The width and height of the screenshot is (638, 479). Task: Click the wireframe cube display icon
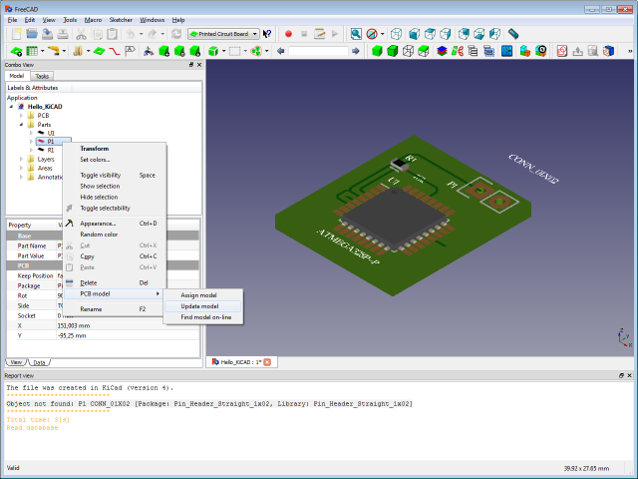pyautogui.click(x=408, y=51)
